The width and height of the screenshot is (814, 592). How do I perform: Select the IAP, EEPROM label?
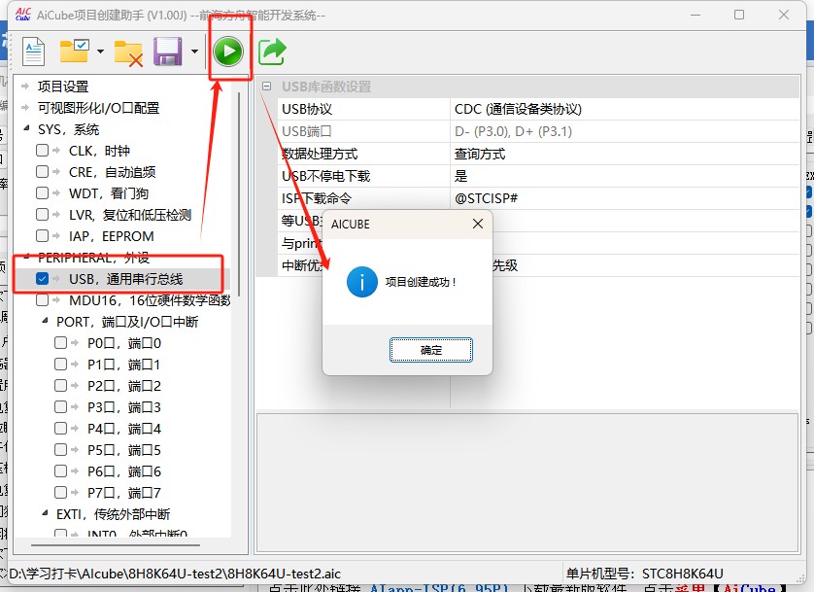111,236
